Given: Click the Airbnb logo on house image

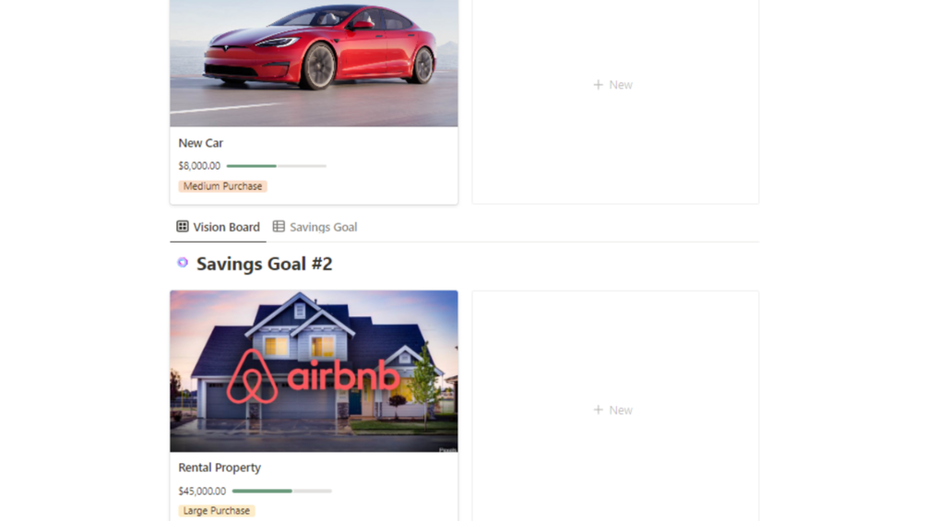Looking at the screenshot, I should point(314,376).
